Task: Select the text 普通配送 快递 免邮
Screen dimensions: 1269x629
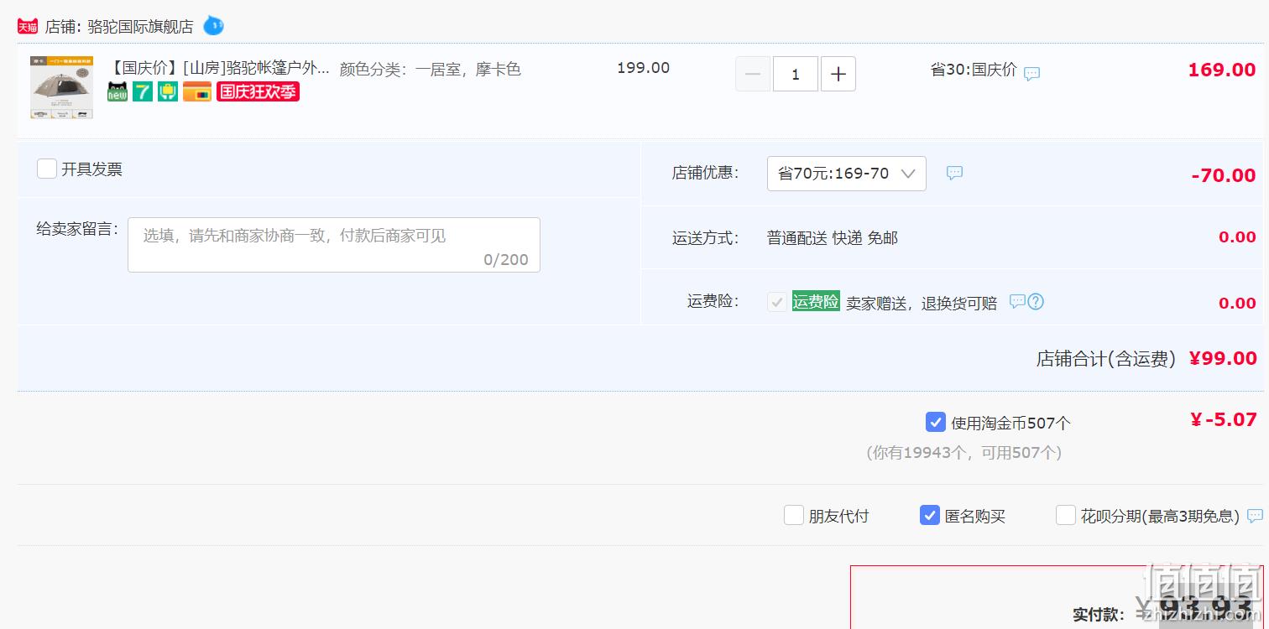Action: [833, 238]
